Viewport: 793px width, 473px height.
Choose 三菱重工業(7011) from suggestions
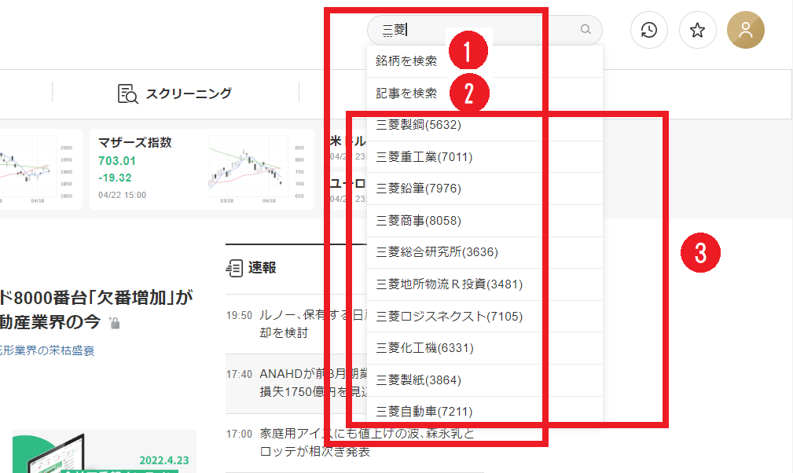(x=484, y=157)
